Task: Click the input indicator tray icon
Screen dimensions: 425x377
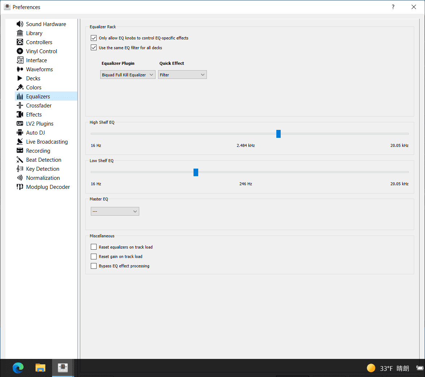Action: [420, 368]
